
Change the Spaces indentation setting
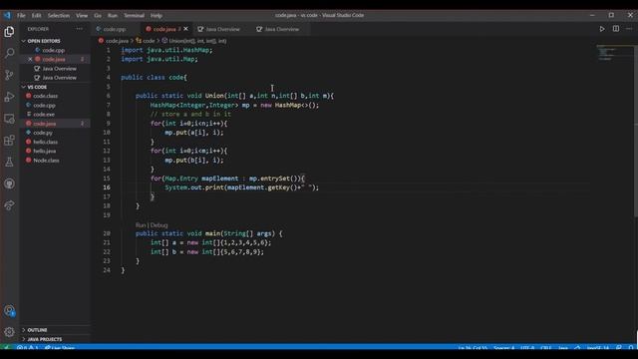tap(503, 348)
